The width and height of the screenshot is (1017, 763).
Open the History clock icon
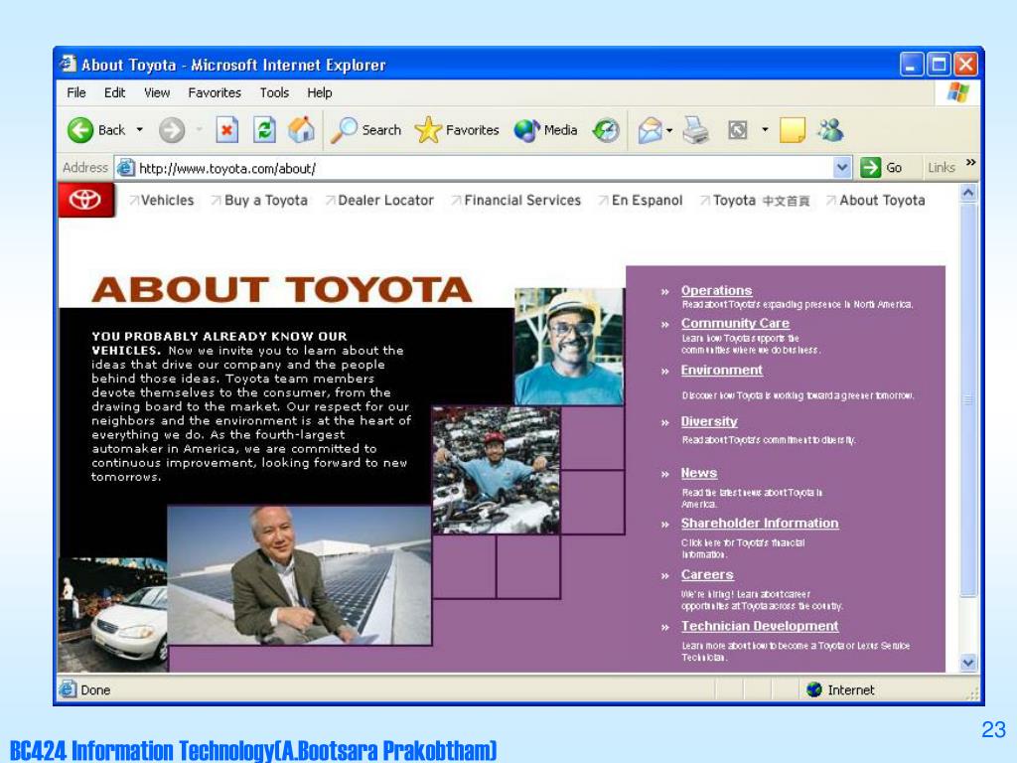coord(606,130)
